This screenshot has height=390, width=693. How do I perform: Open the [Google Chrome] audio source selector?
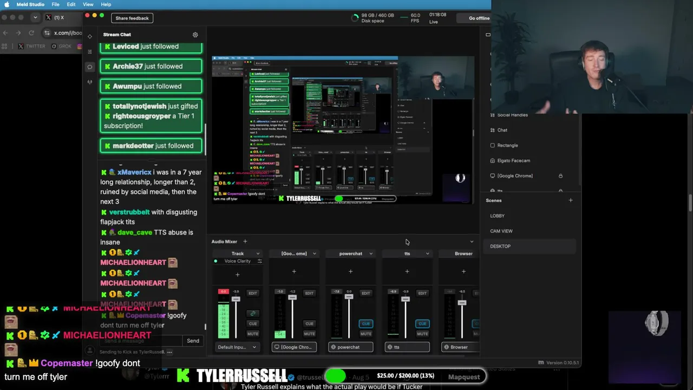[x=294, y=347]
